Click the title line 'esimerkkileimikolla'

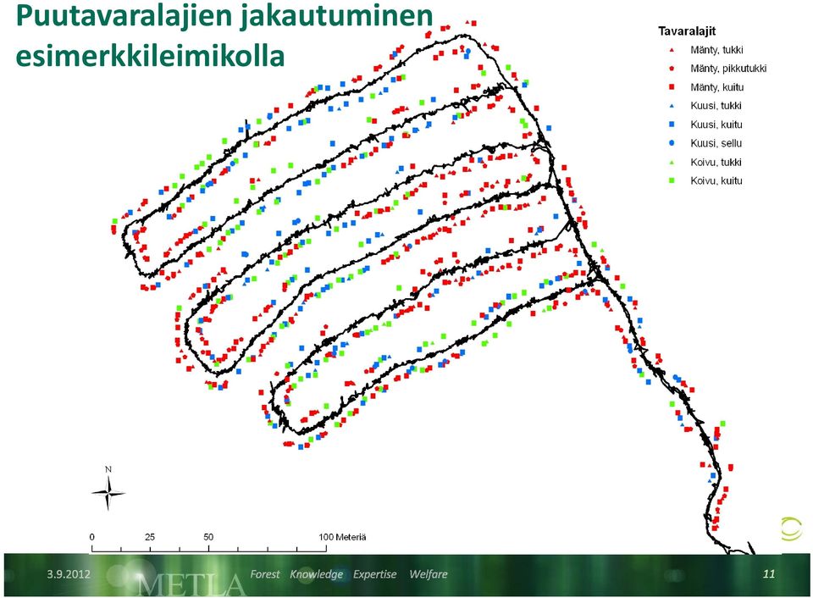(151, 56)
